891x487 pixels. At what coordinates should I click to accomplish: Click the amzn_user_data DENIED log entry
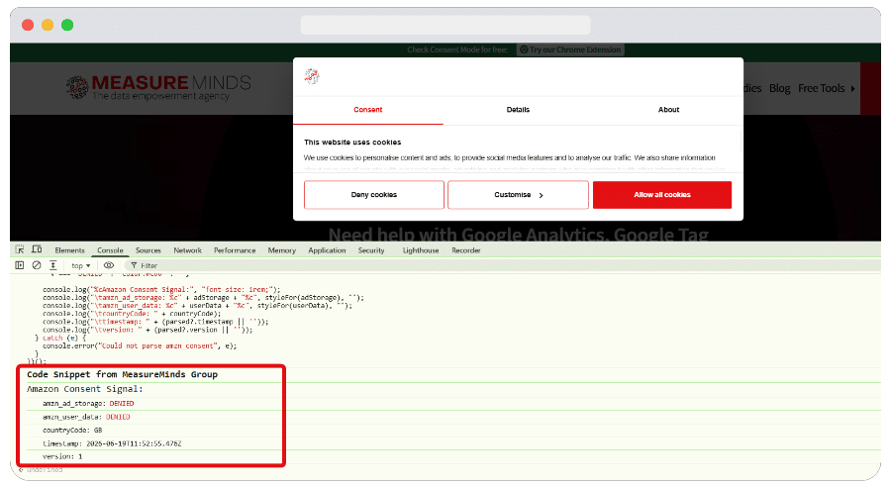click(x=86, y=417)
